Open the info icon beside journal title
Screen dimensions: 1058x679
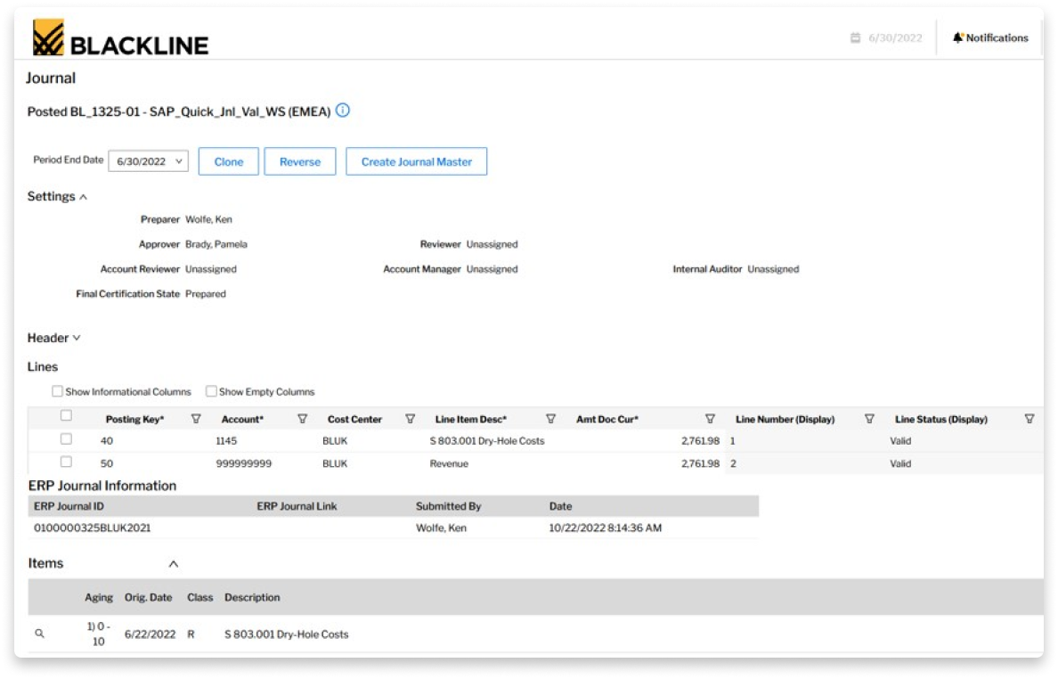tap(343, 111)
